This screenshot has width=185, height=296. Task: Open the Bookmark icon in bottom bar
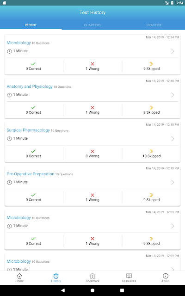click(x=92, y=276)
